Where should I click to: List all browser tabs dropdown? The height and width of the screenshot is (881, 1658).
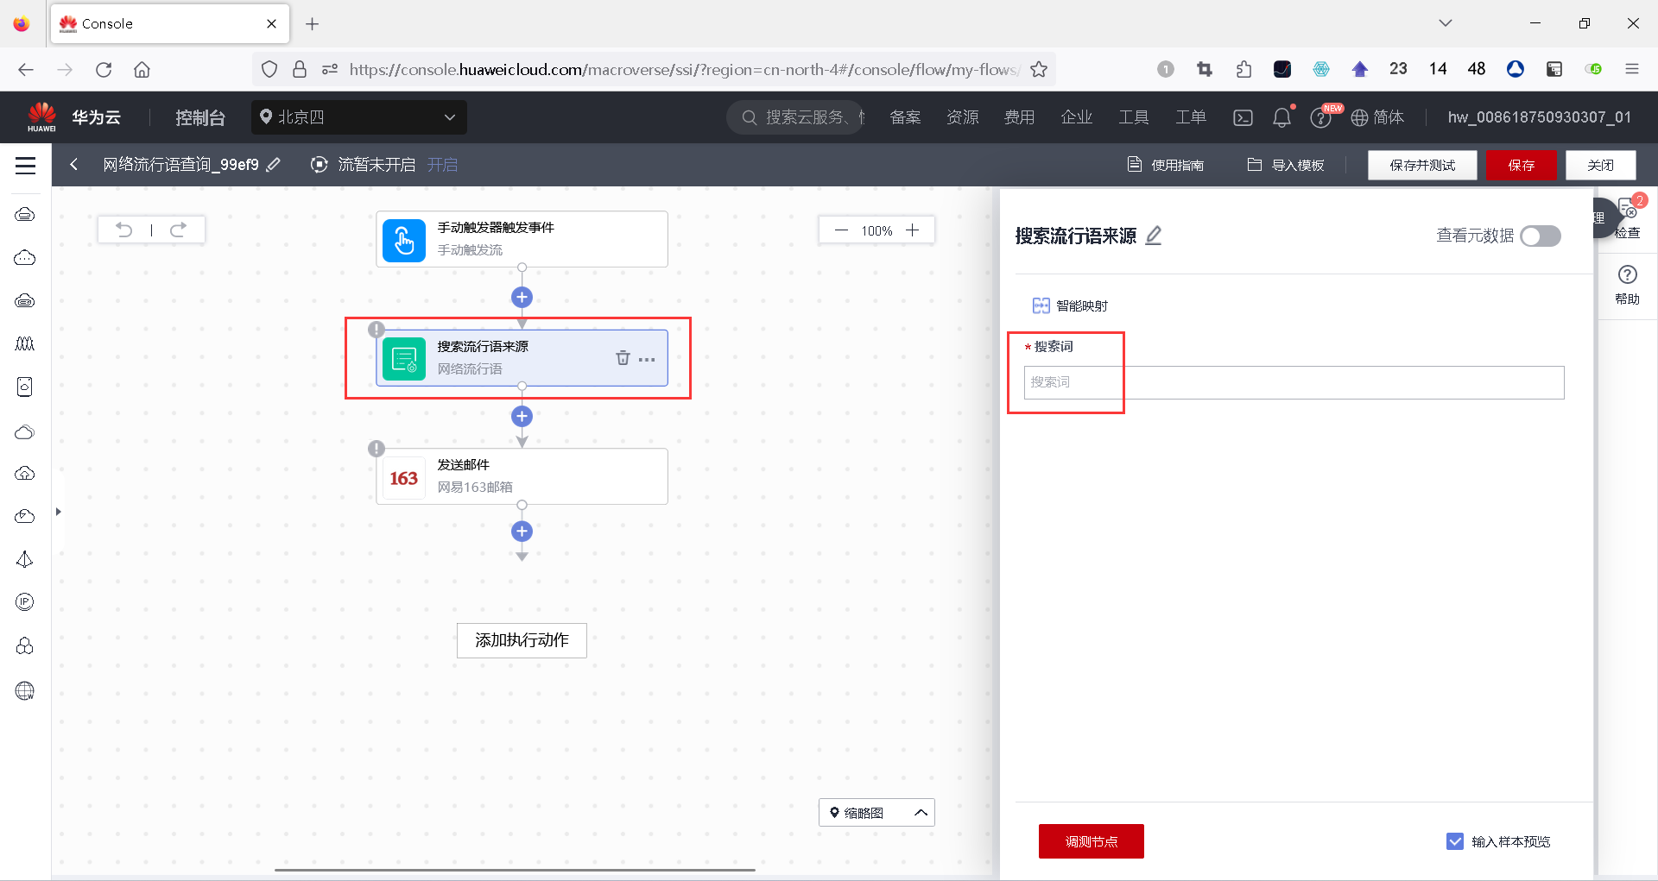(x=1446, y=23)
